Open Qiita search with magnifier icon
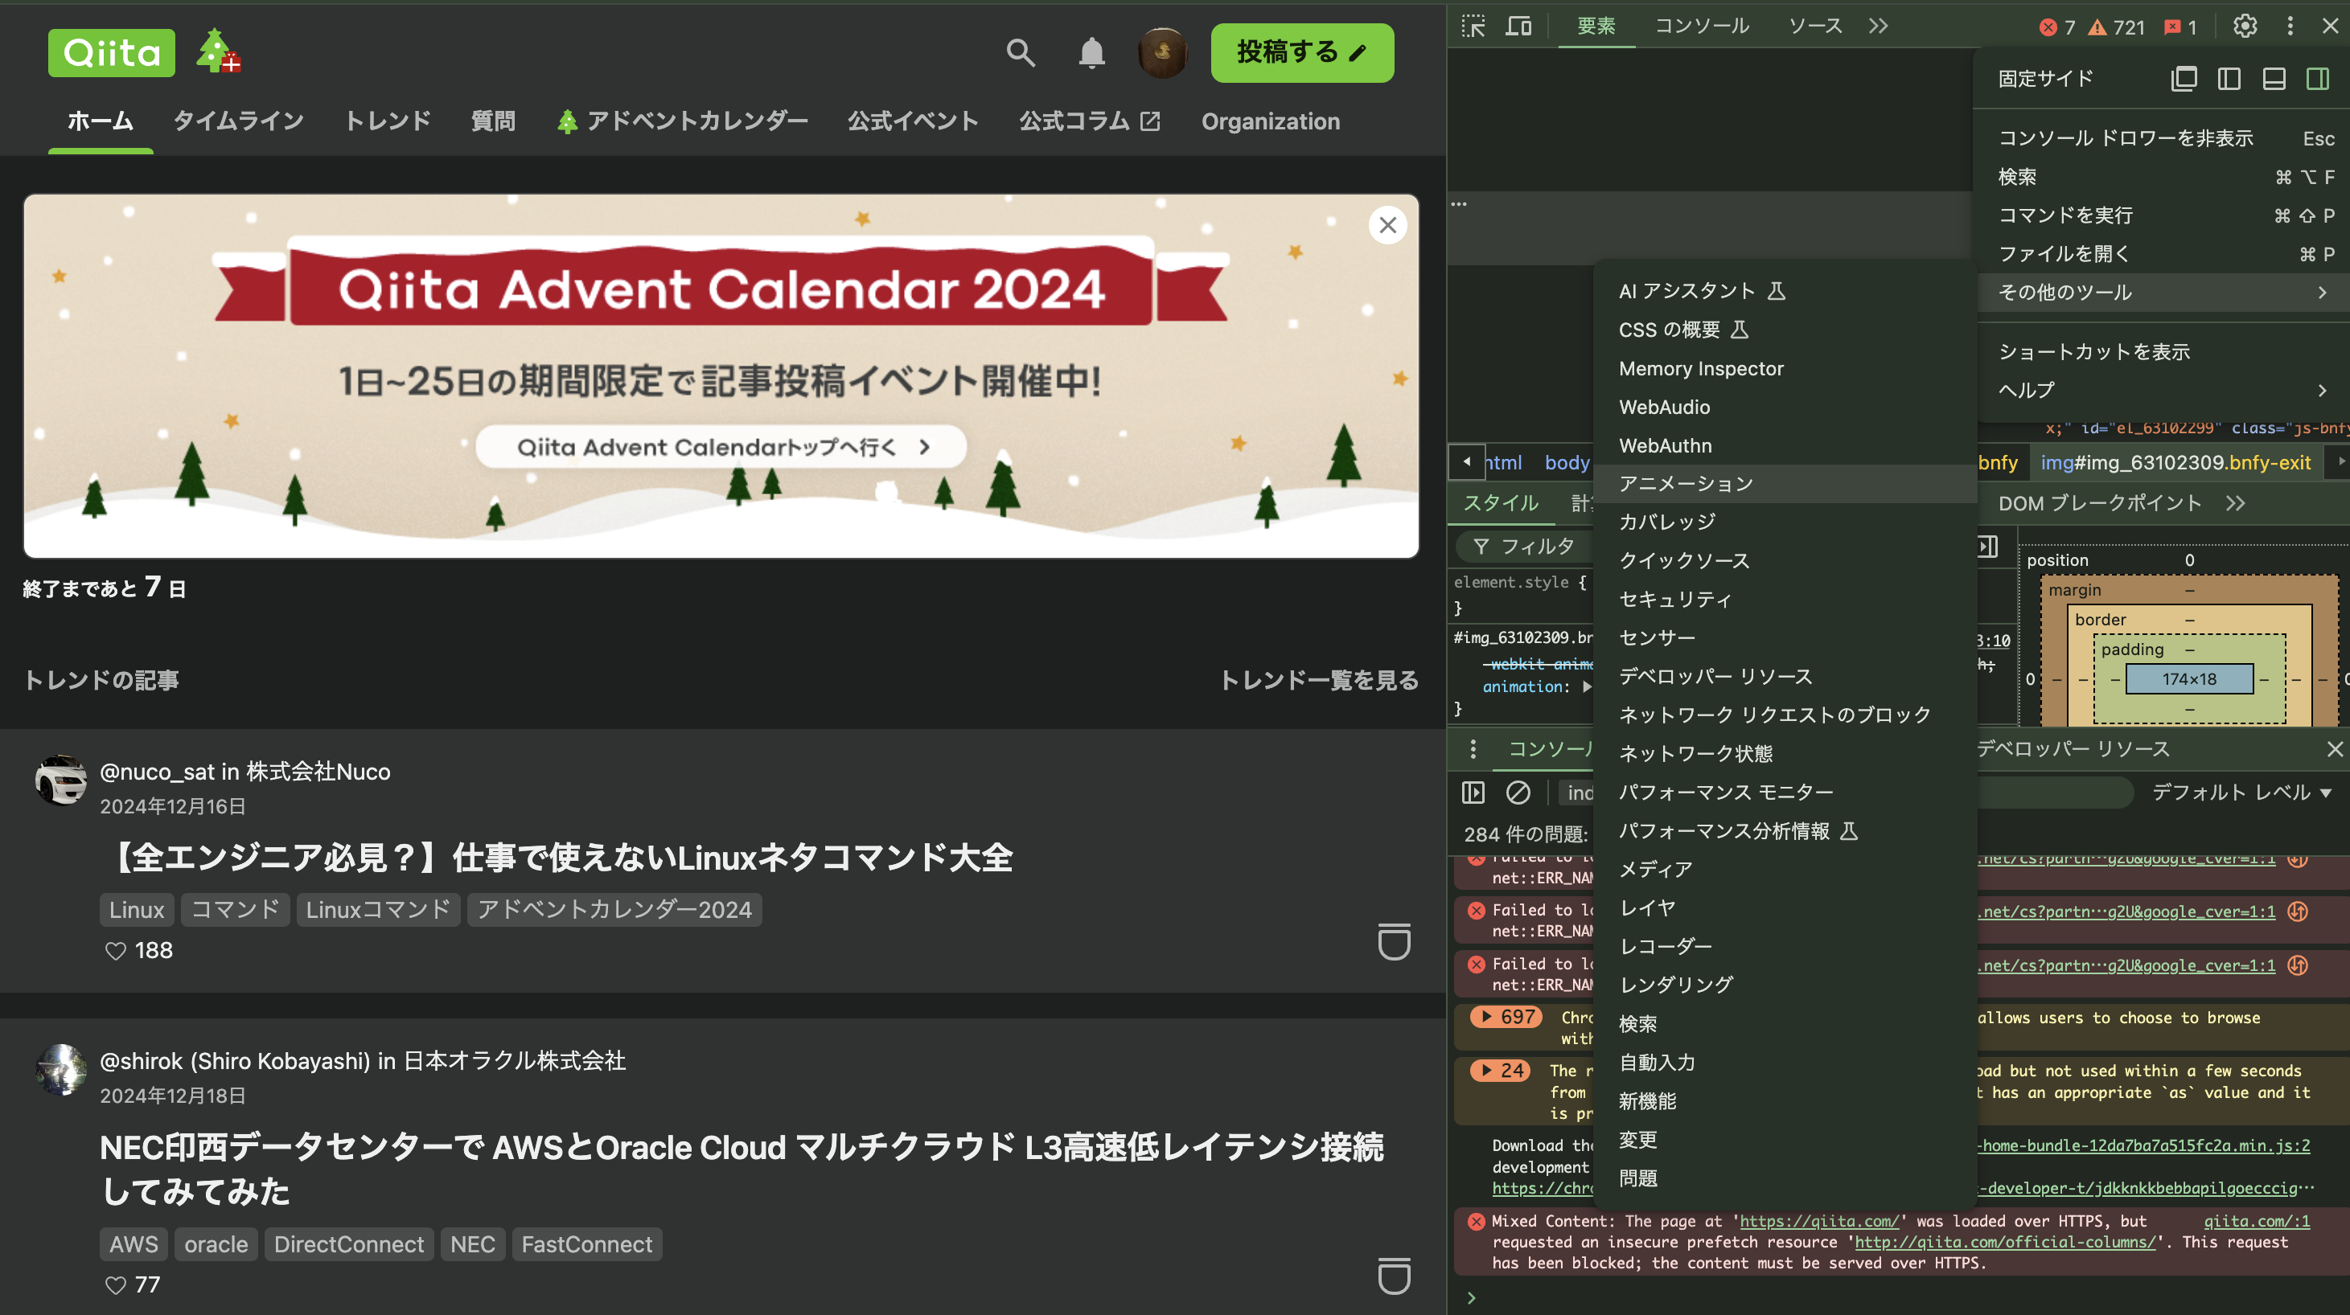The width and height of the screenshot is (2350, 1315). point(1021,53)
